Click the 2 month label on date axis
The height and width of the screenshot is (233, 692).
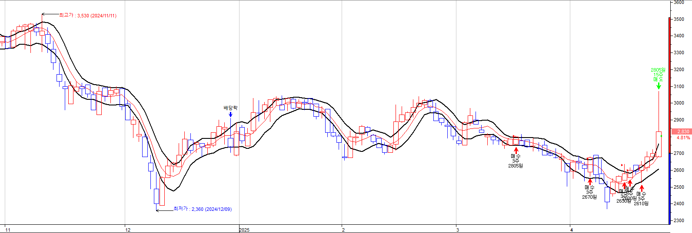point(343,230)
